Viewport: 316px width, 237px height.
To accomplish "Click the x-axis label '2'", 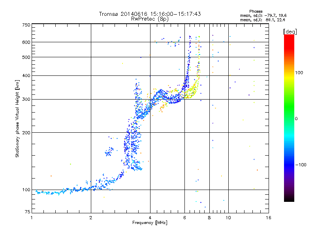I will (x=91, y=218).
